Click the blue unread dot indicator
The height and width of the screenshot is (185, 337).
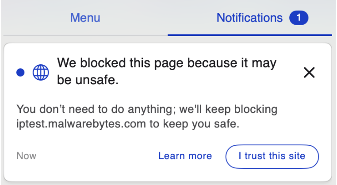[20, 72]
